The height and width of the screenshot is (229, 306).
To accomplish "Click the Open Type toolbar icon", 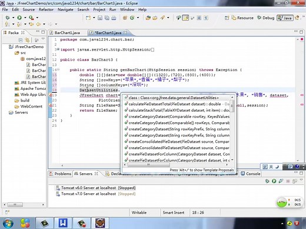I will pos(148,18).
